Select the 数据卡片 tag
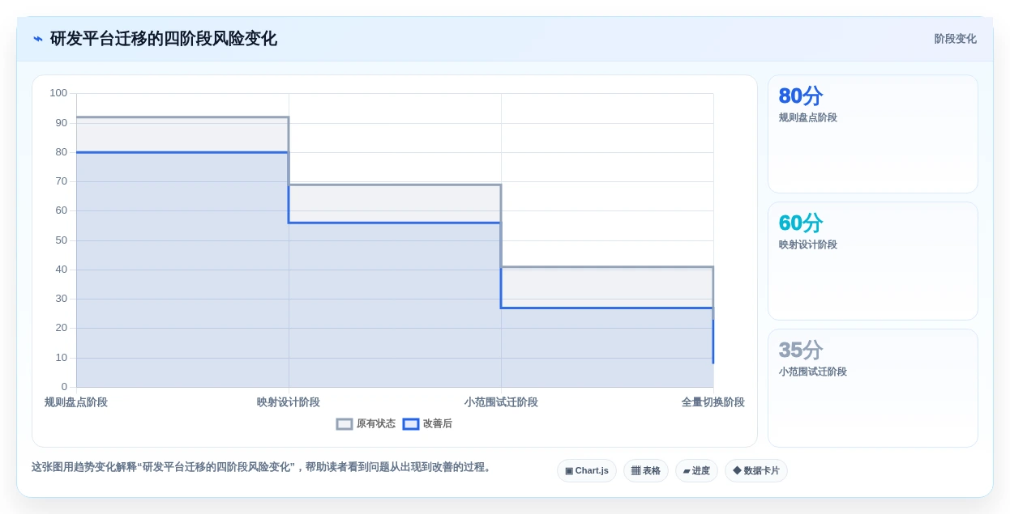Screen dimensions: 1010x514 pyautogui.click(x=756, y=470)
